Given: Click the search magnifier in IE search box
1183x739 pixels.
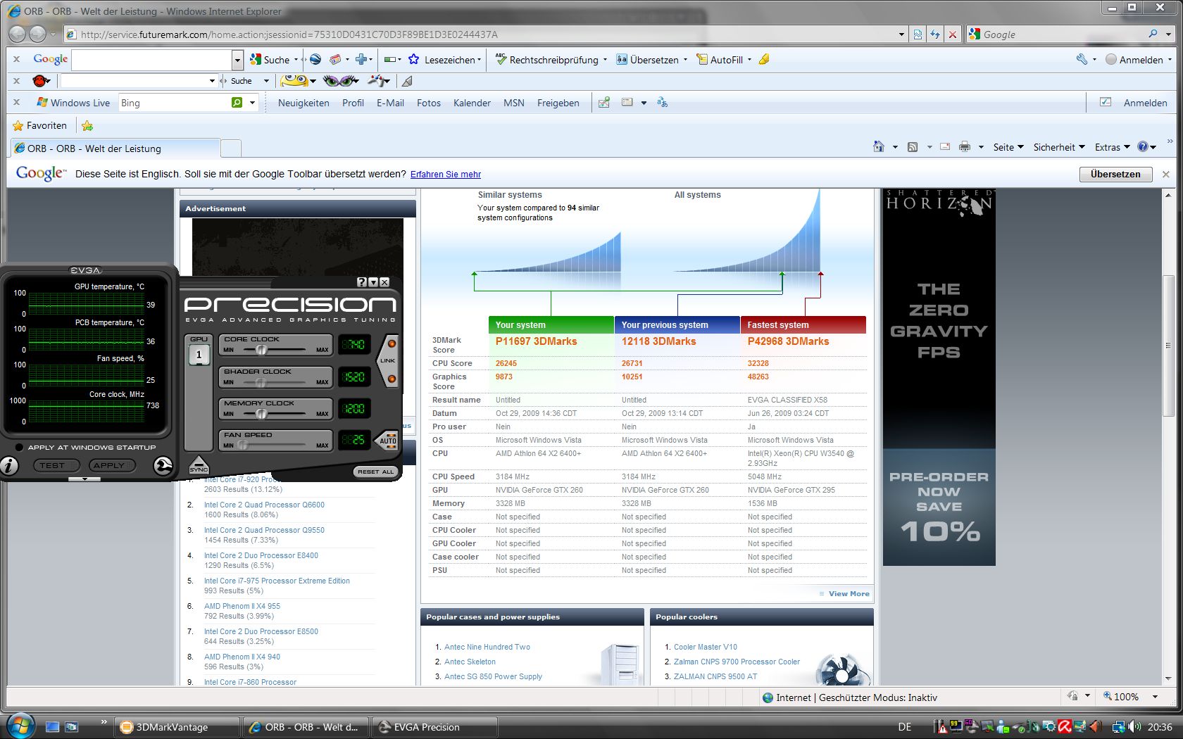Looking at the screenshot, I should 1153,34.
